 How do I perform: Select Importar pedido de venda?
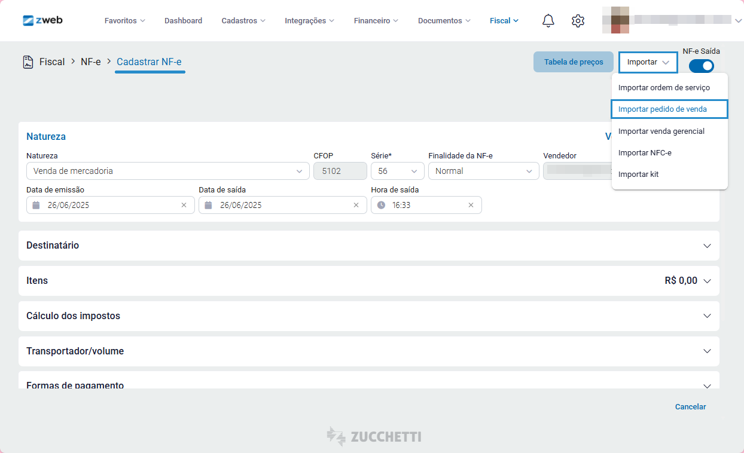pyautogui.click(x=663, y=109)
